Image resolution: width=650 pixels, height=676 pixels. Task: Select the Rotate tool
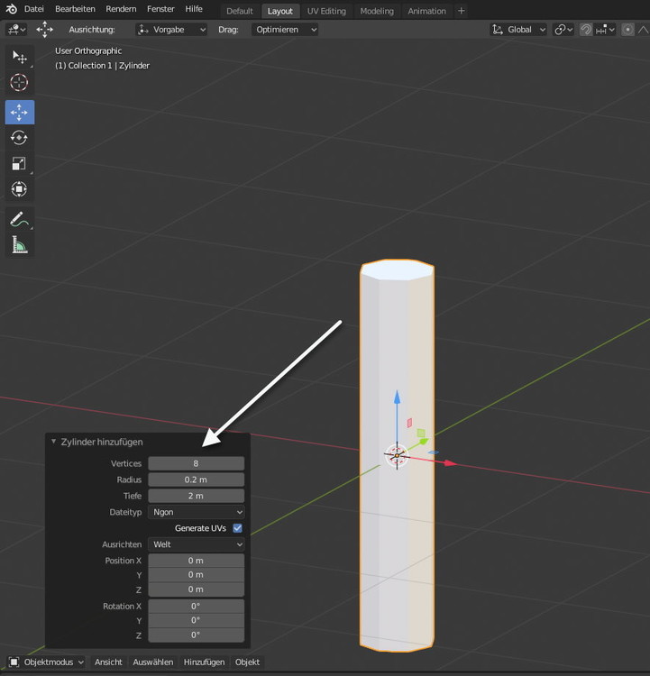[x=19, y=138]
